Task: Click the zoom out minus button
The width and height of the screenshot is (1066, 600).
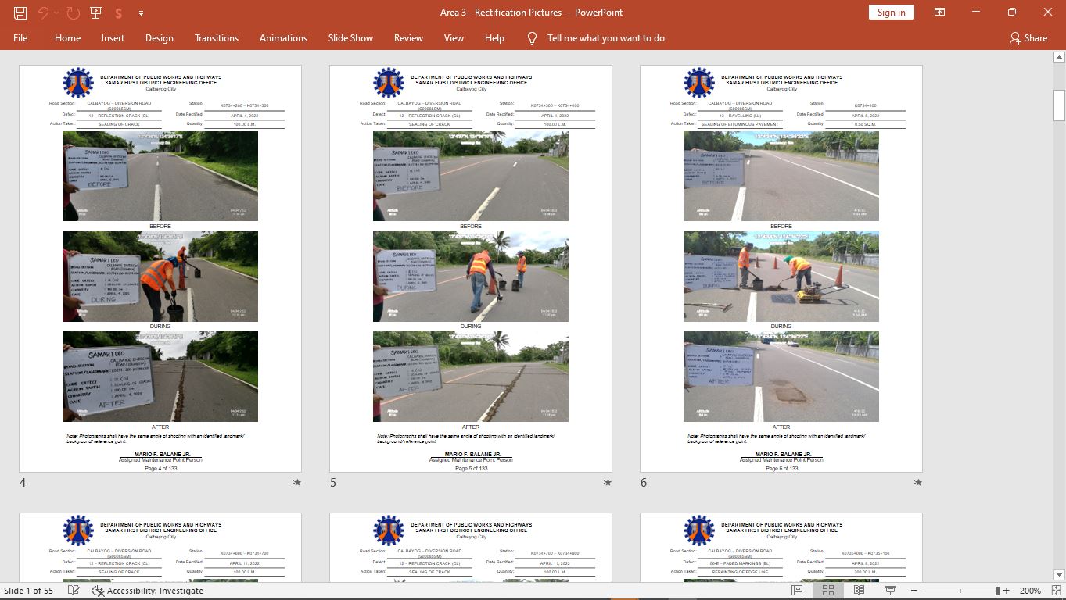Action: click(913, 591)
